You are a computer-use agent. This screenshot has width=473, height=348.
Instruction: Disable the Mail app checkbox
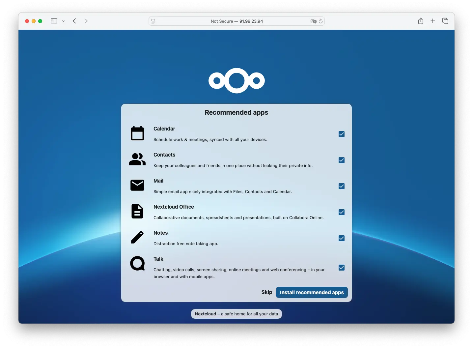(341, 186)
